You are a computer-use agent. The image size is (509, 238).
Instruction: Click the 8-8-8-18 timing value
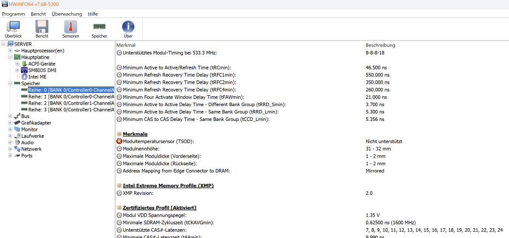pyautogui.click(x=375, y=53)
